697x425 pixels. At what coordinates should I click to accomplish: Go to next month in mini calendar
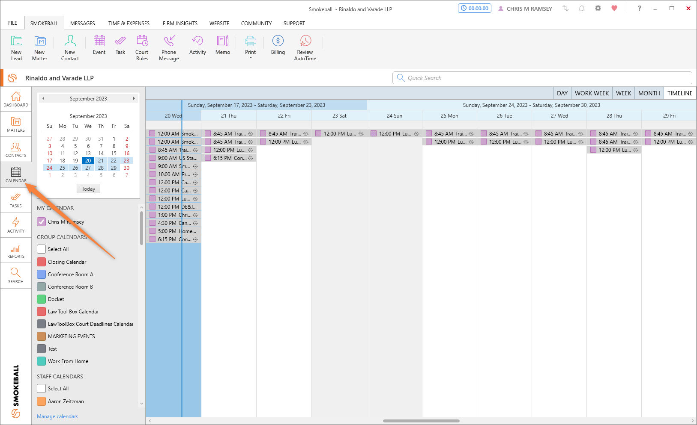(134, 98)
